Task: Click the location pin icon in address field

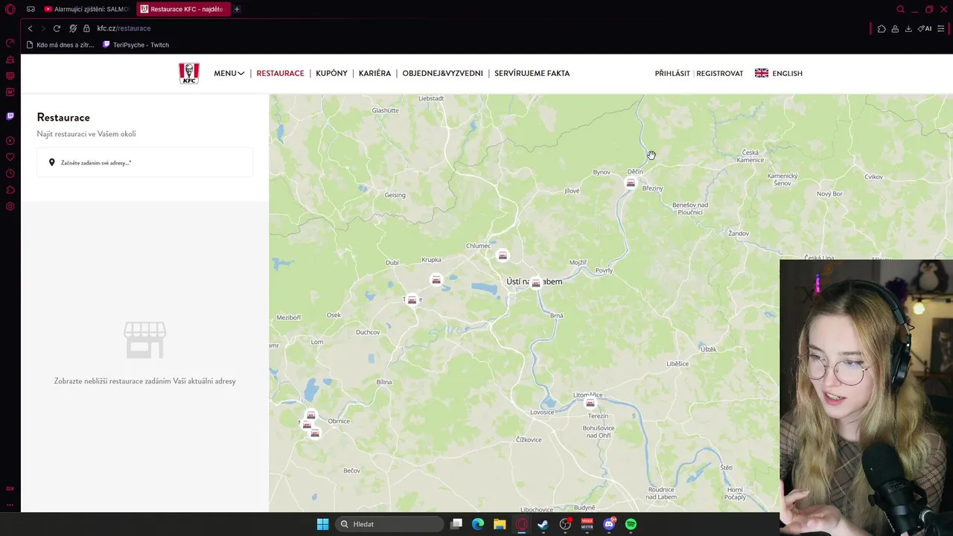Action: tap(51, 162)
